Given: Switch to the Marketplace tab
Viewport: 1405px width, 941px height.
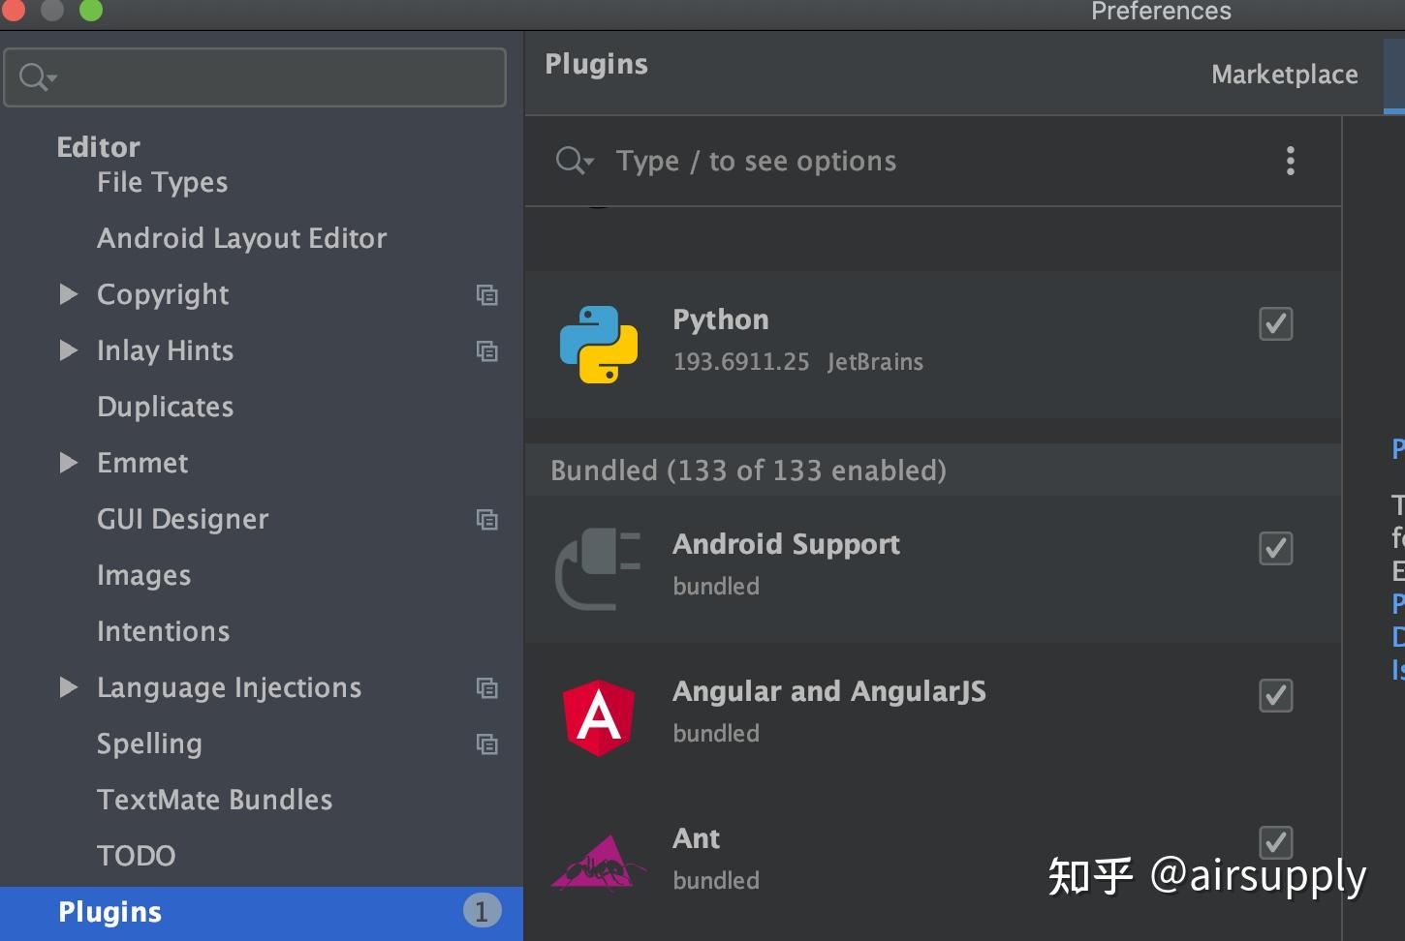Looking at the screenshot, I should click(x=1284, y=75).
